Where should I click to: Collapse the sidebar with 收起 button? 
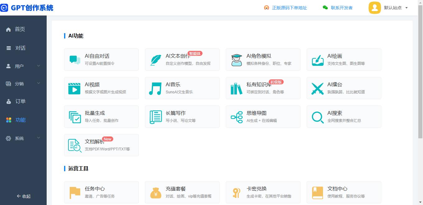[x=24, y=196]
